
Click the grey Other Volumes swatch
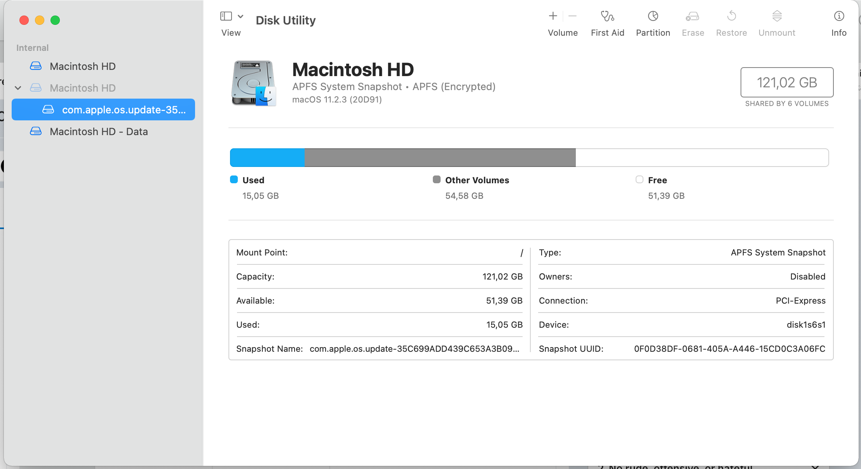[437, 179]
